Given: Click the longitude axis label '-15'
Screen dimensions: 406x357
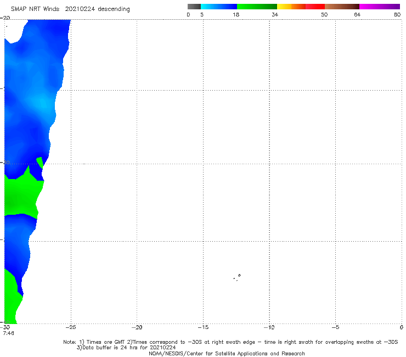Looking at the screenshot, I should point(203,327).
